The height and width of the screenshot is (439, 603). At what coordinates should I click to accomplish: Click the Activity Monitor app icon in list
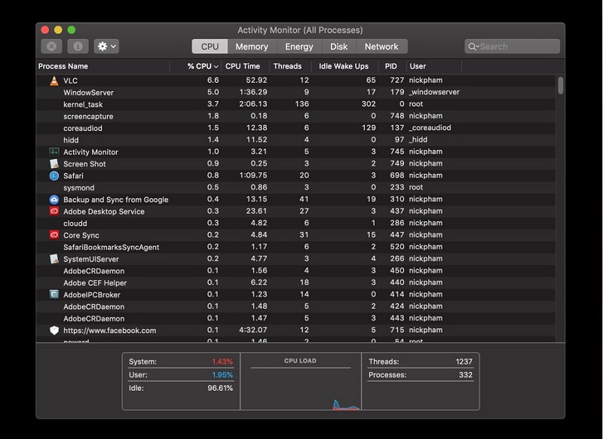click(x=54, y=151)
